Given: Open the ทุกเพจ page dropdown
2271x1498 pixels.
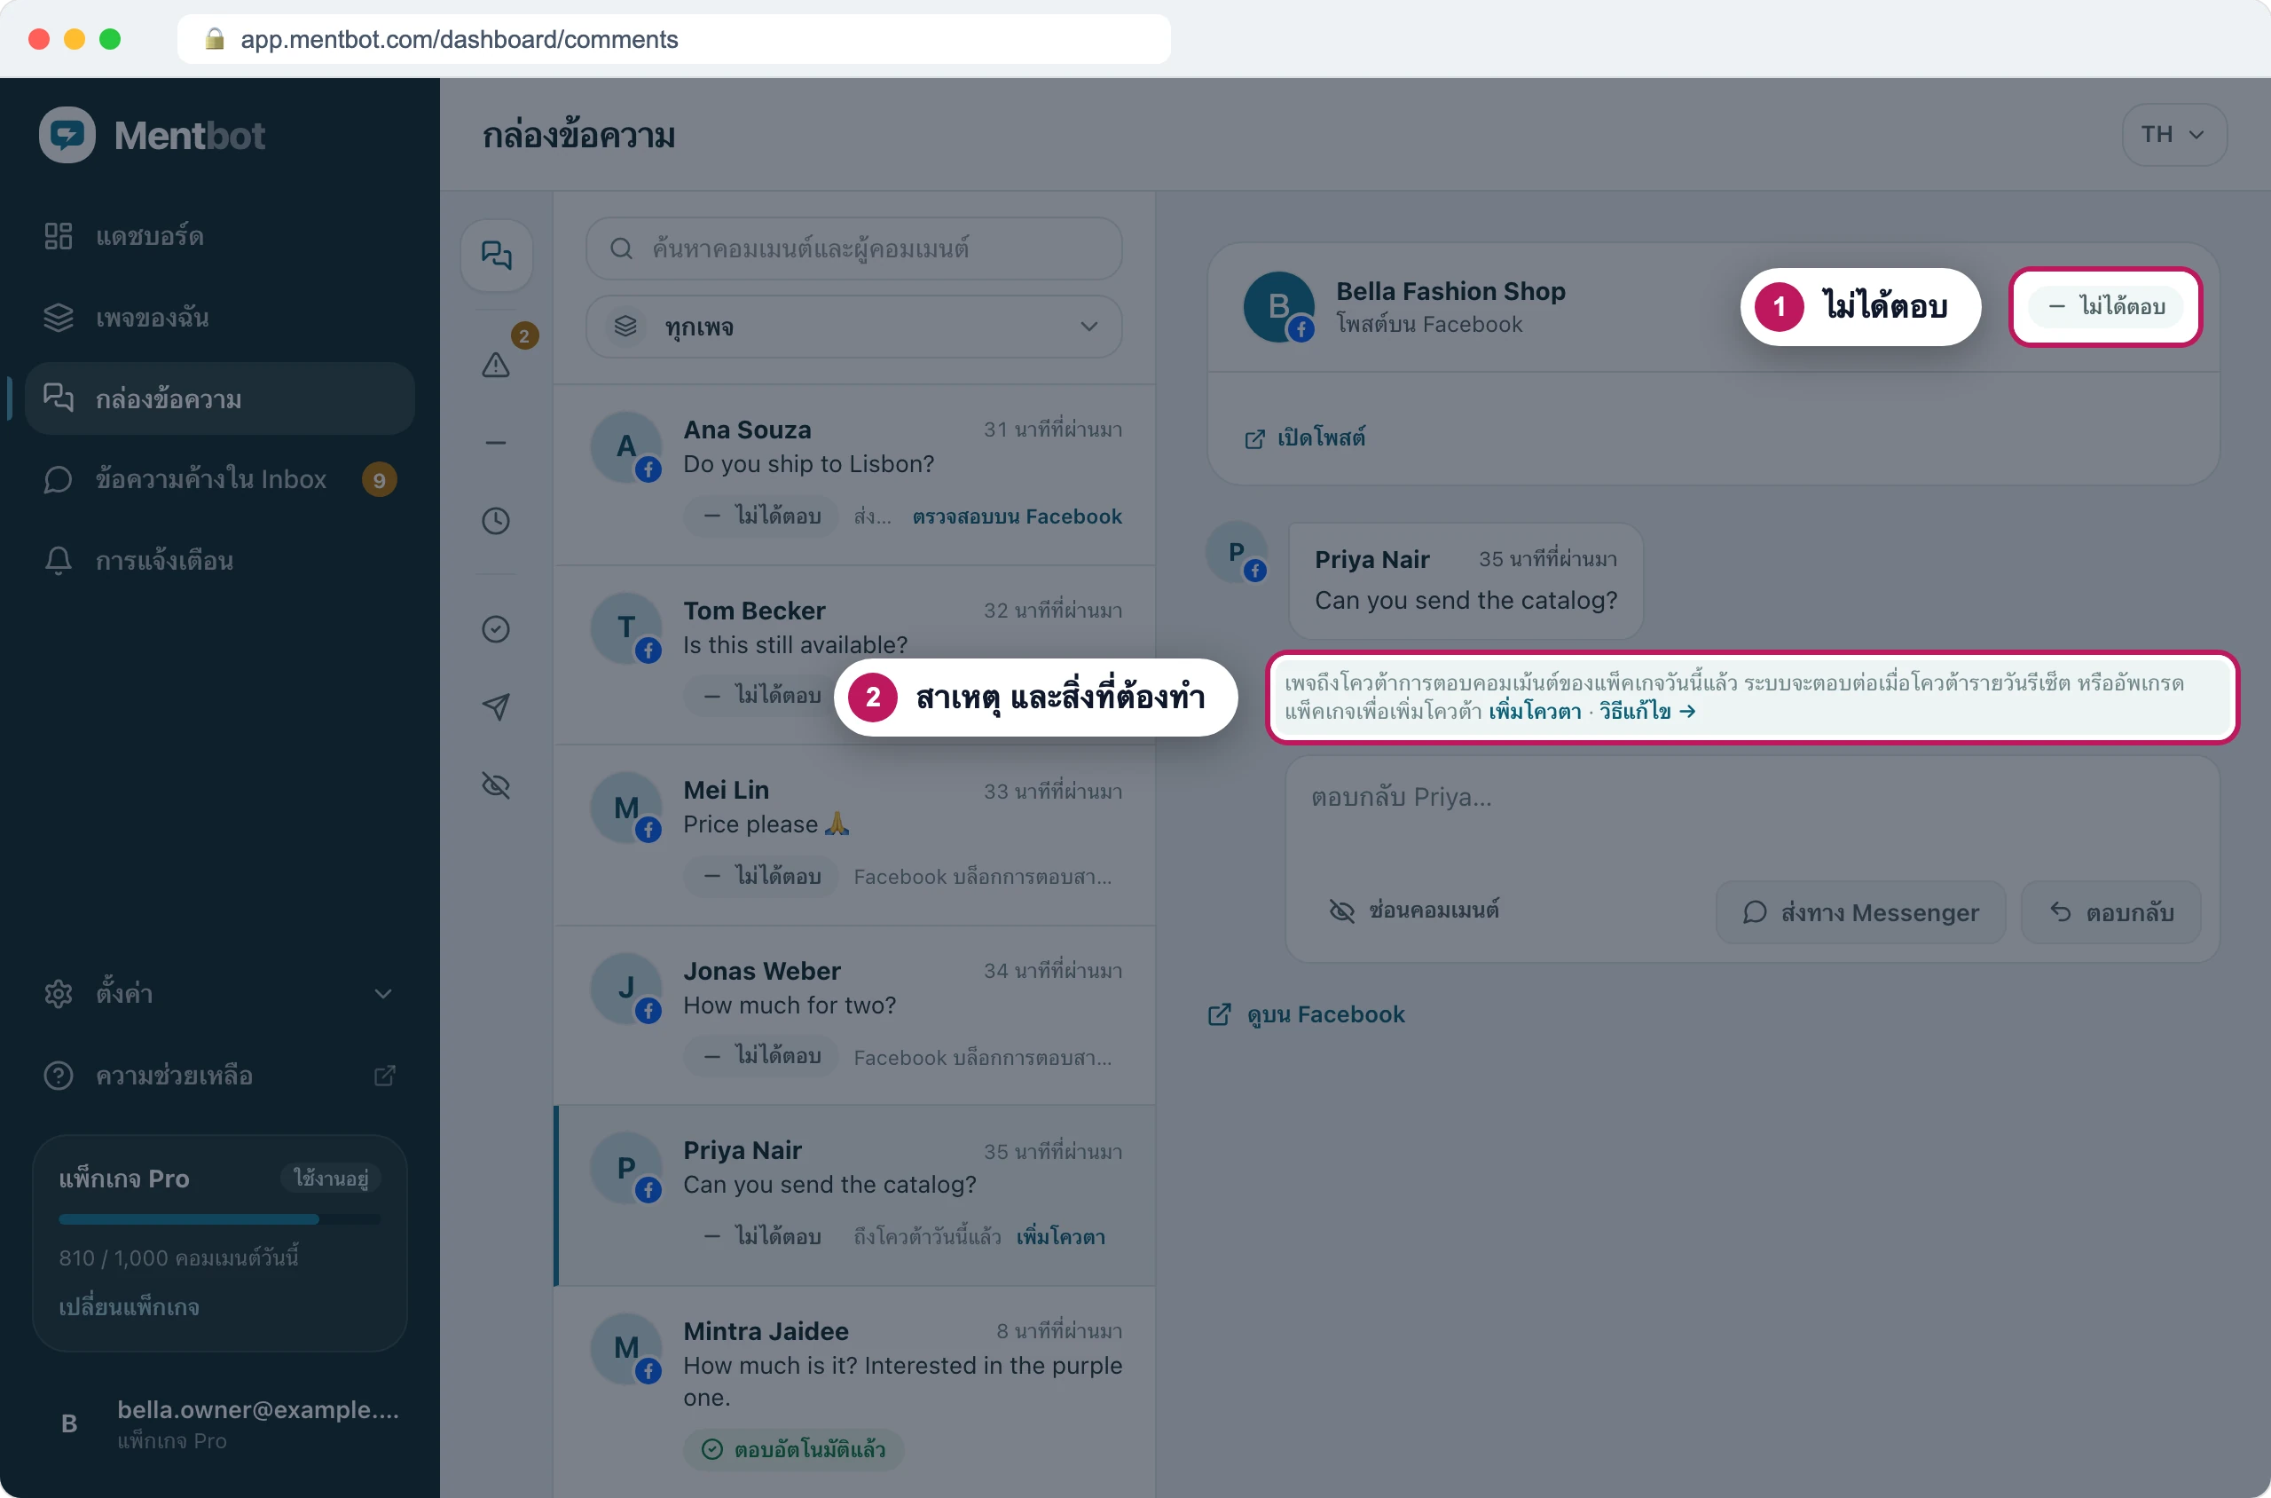Looking at the screenshot, I should [x=853, y=327].
